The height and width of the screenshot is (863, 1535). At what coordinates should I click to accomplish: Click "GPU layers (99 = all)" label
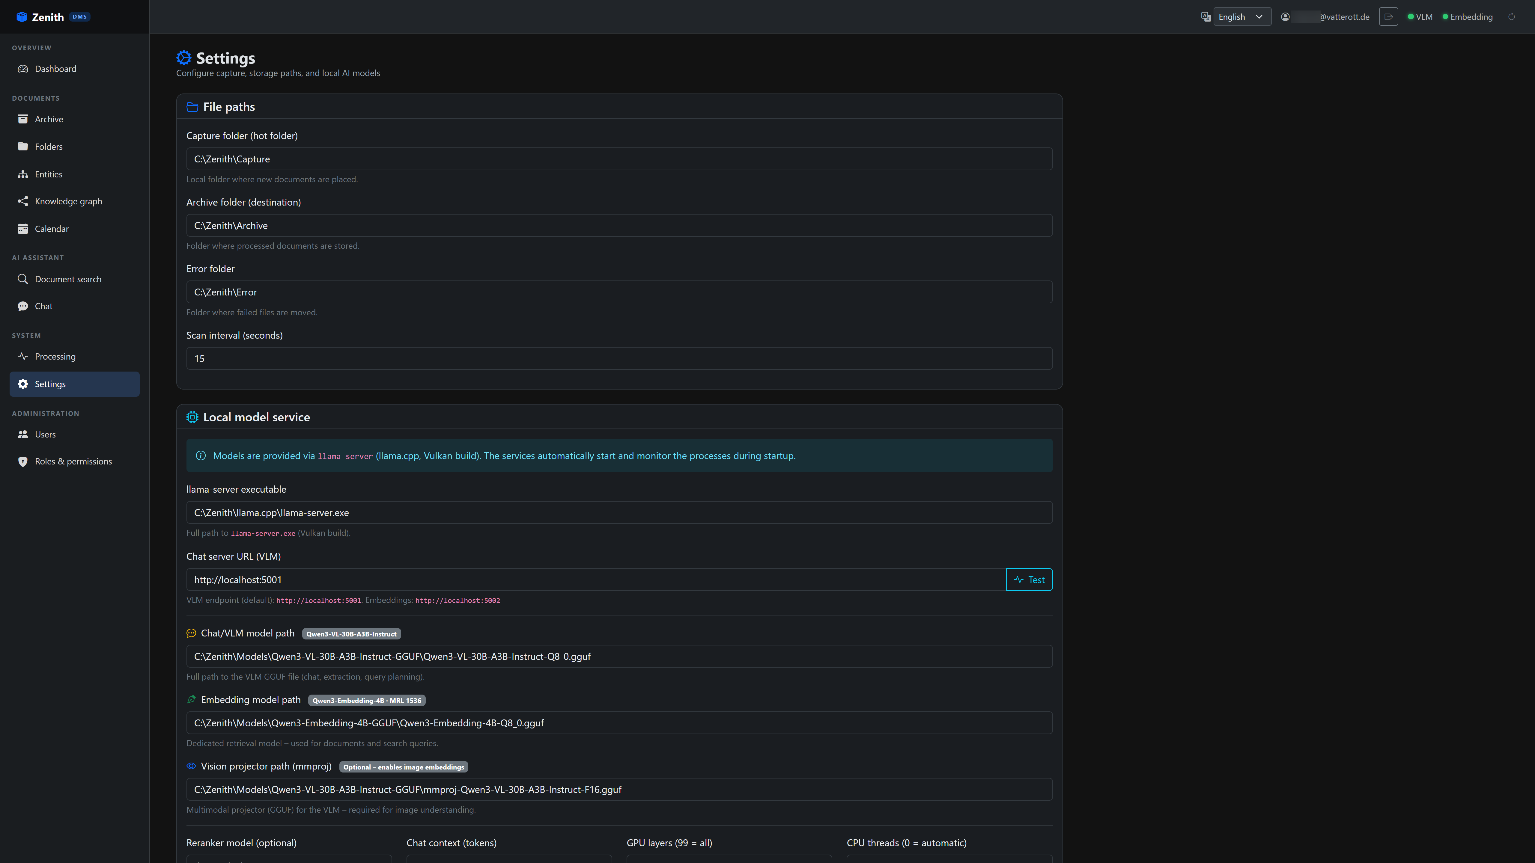669,843
